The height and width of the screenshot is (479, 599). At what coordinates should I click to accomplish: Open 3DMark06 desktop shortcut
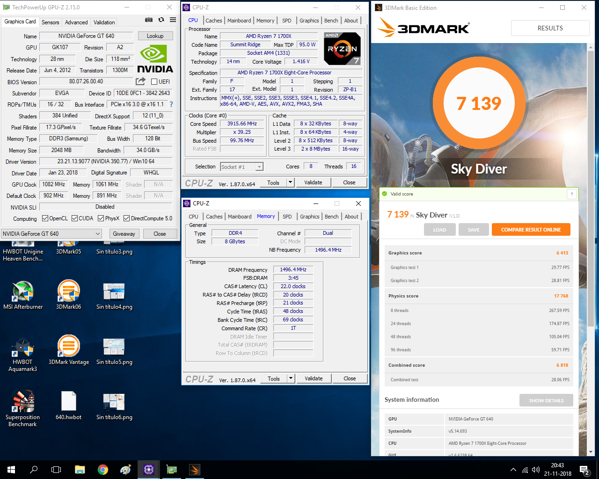point(68,295)
